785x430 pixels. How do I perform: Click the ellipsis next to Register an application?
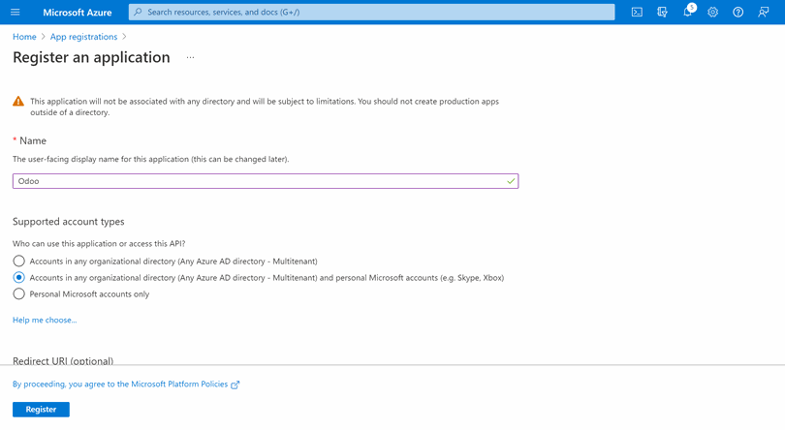190,57
